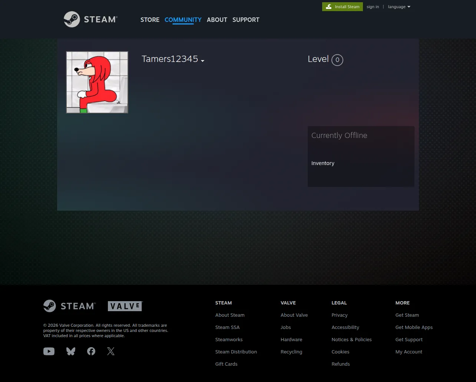The height and width of the screenshot is (382, 476).
Task: Open the Refunds footer link
Action: [341, 364]
